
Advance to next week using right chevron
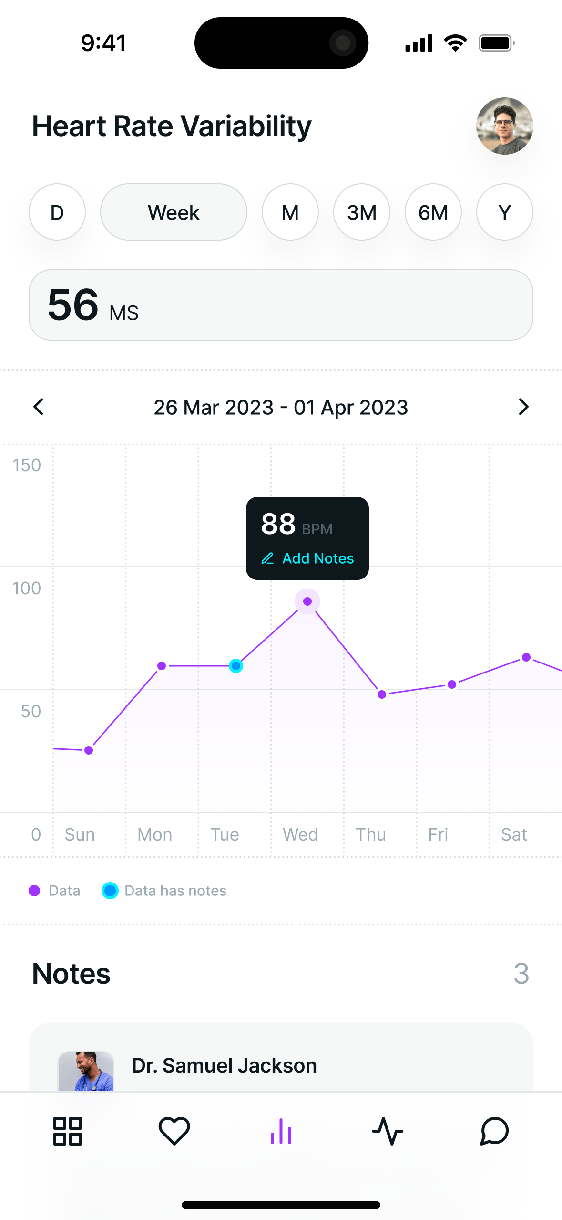point(524,407)
